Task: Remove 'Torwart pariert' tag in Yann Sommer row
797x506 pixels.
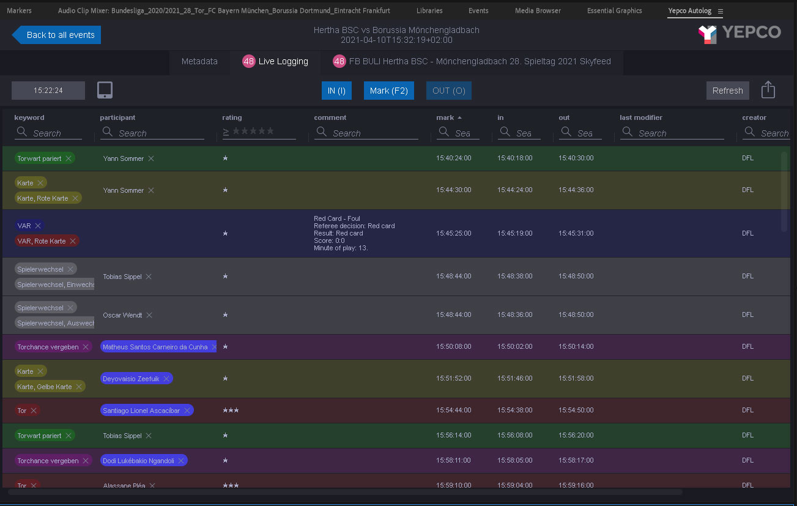Action: pos(69,158)
